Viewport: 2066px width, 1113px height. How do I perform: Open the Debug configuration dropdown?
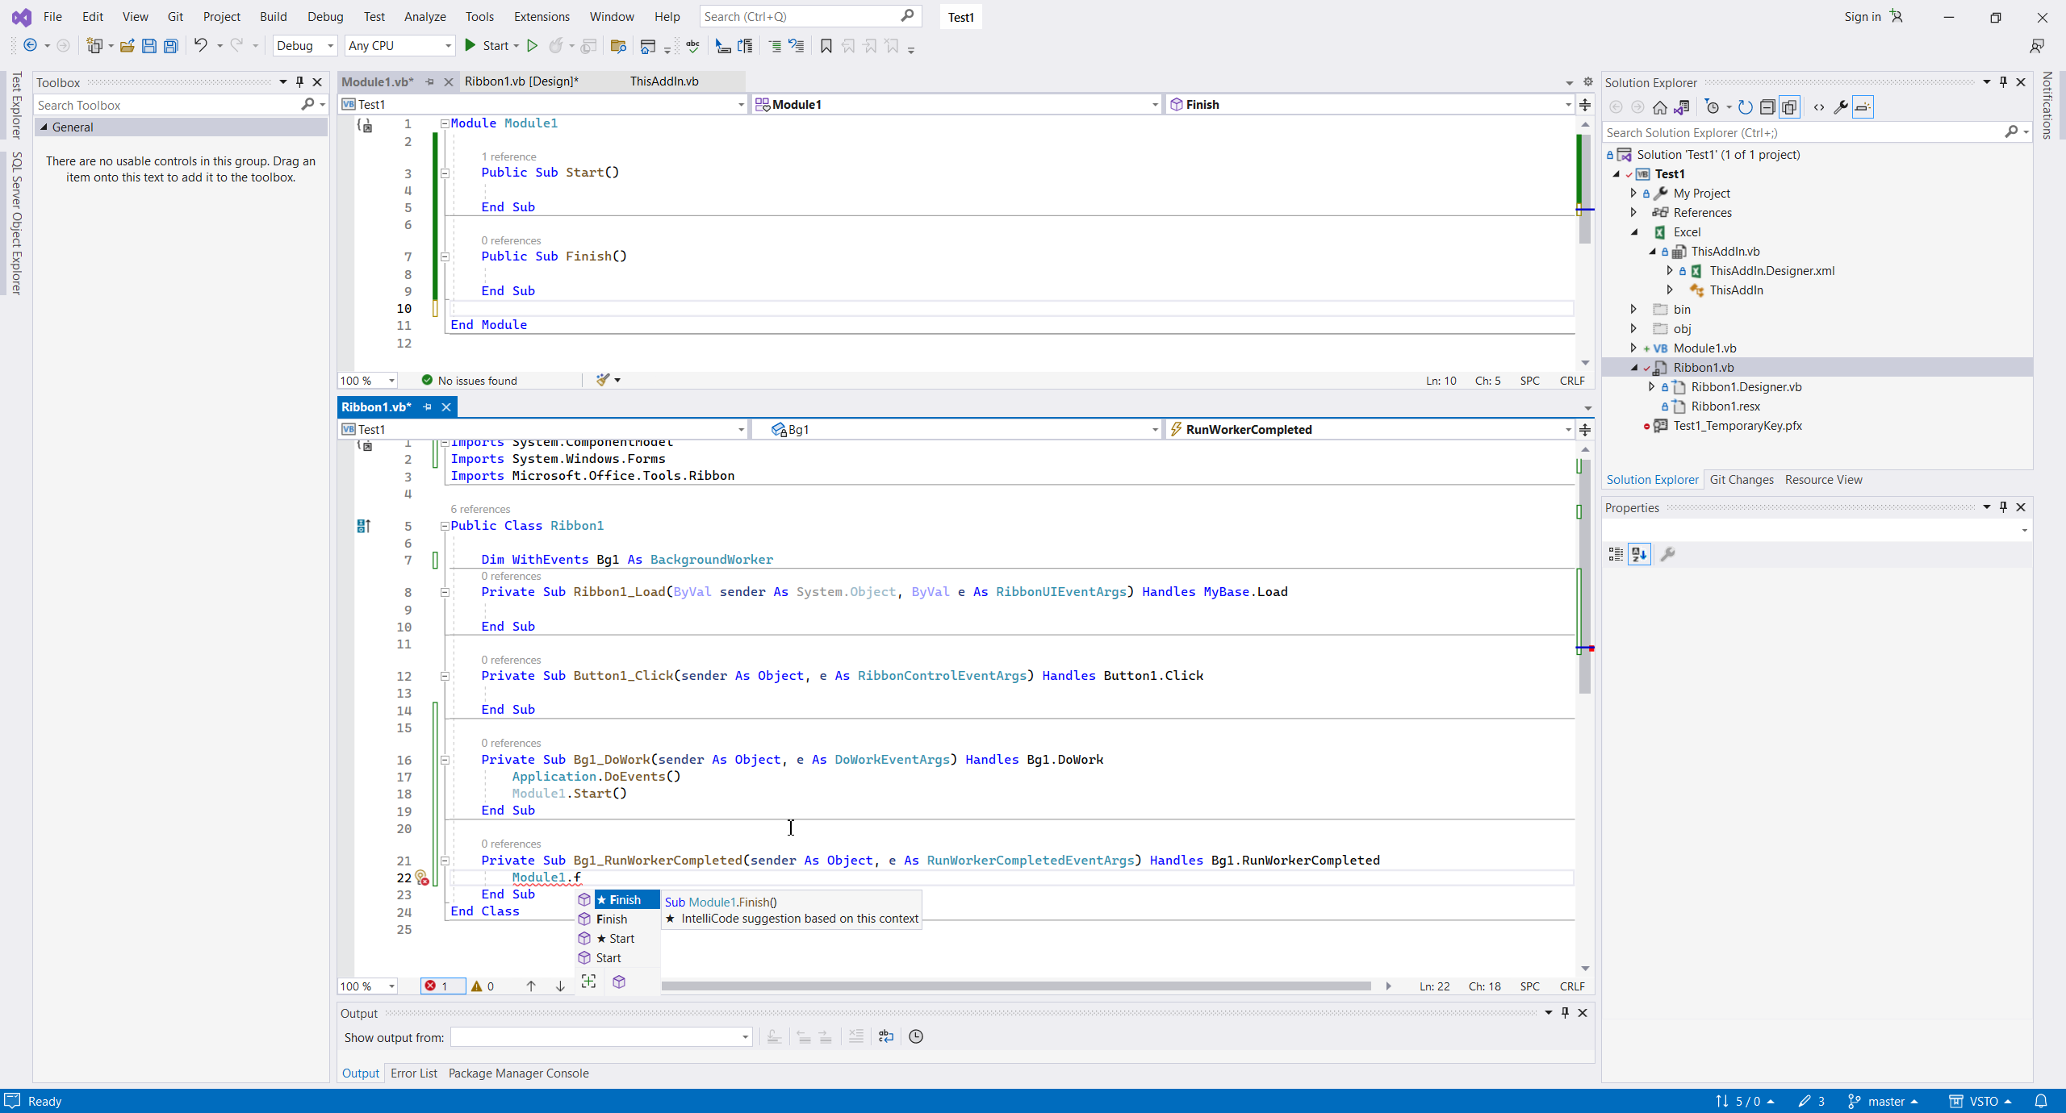(x=304, y=46)
